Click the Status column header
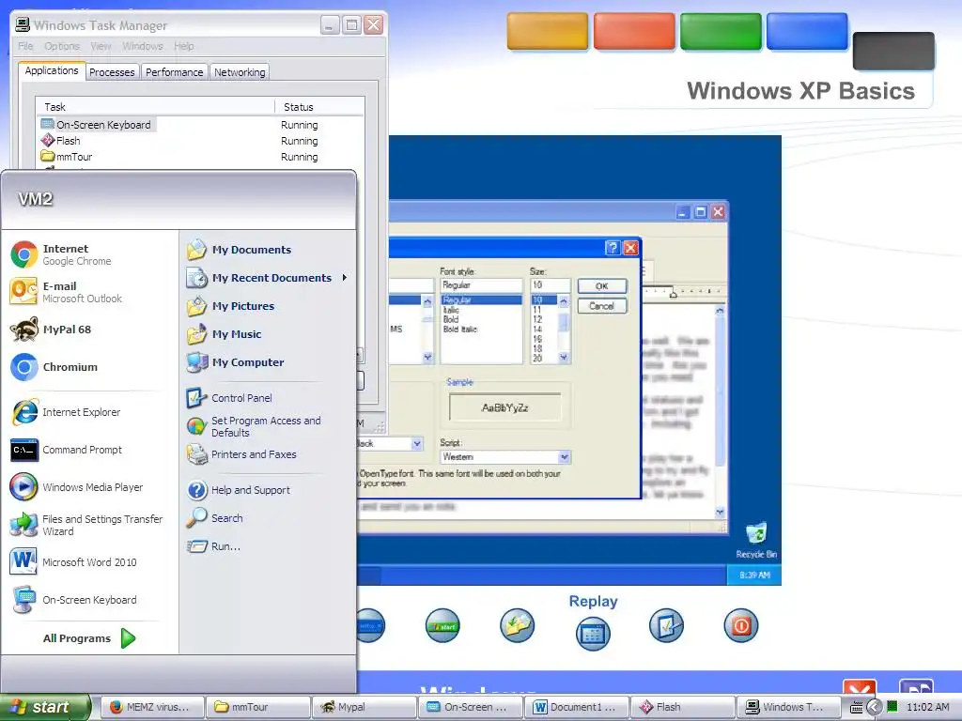Image resolution: width=962 pixels, height=721 pixels. pyautogui.click(x=319, y=107)
